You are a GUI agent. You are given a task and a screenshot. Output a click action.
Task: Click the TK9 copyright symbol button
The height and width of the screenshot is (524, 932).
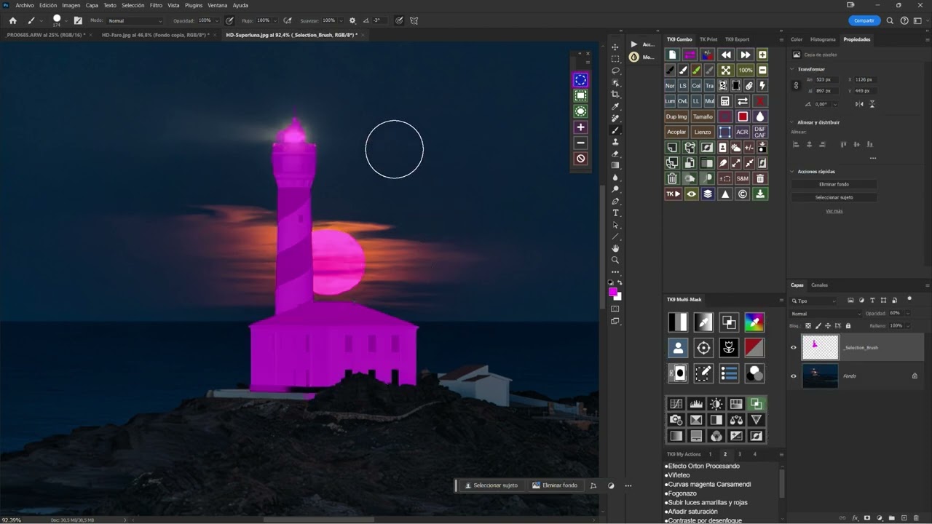point(742,194)
